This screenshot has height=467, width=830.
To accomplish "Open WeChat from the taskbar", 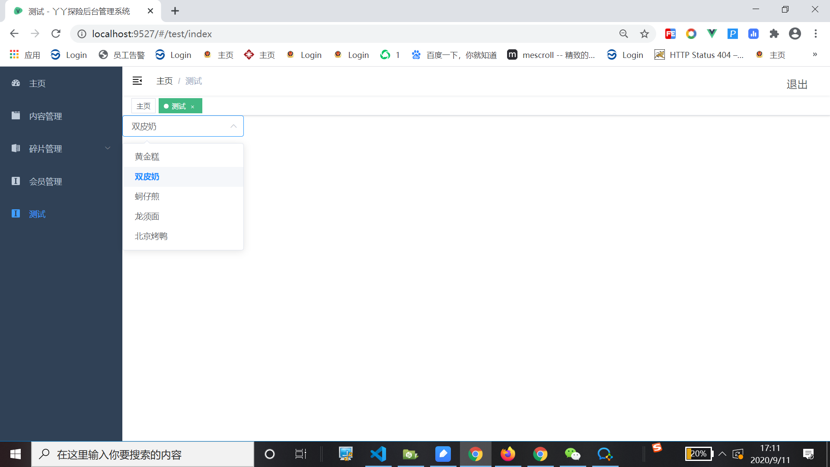I will (572, 454).
